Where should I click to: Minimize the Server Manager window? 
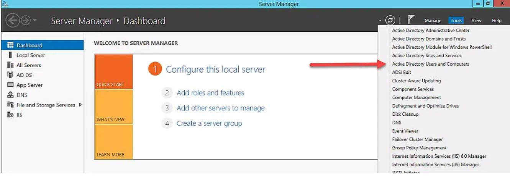point(478,3)
